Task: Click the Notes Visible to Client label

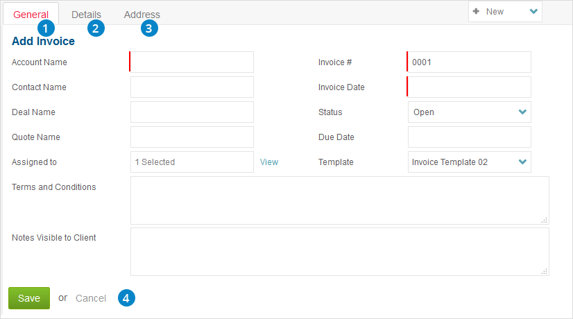Action: [x=53, y=237]
